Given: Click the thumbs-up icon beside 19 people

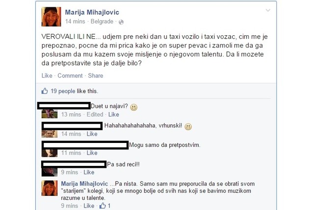Looking at the screenshot, I should coord(45,91).
